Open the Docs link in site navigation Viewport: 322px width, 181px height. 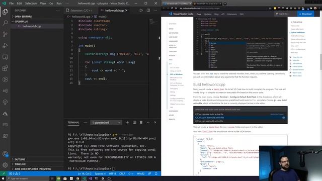point(199,14)
